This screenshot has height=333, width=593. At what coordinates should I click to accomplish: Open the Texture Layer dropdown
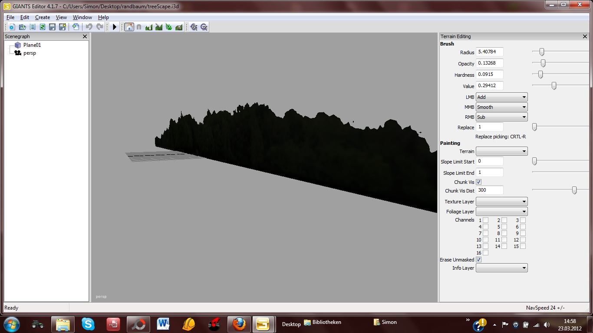(502, 202)
